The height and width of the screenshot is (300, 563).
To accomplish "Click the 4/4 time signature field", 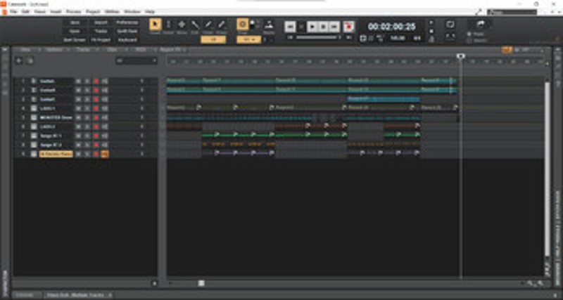I will 417,39.
